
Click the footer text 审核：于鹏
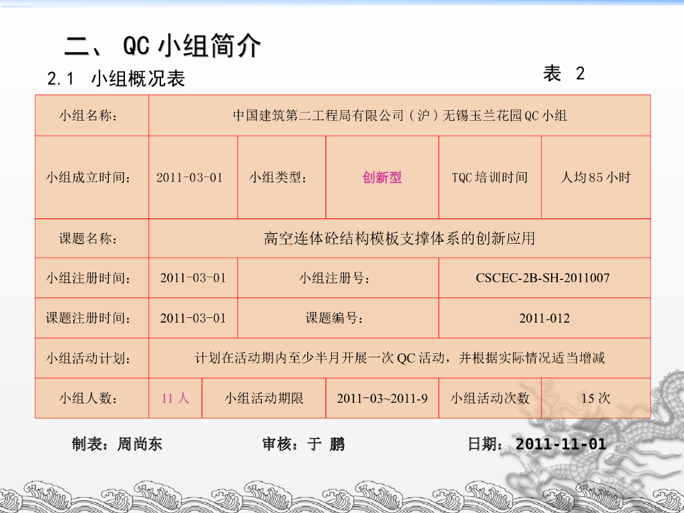[x=304, y=444]
